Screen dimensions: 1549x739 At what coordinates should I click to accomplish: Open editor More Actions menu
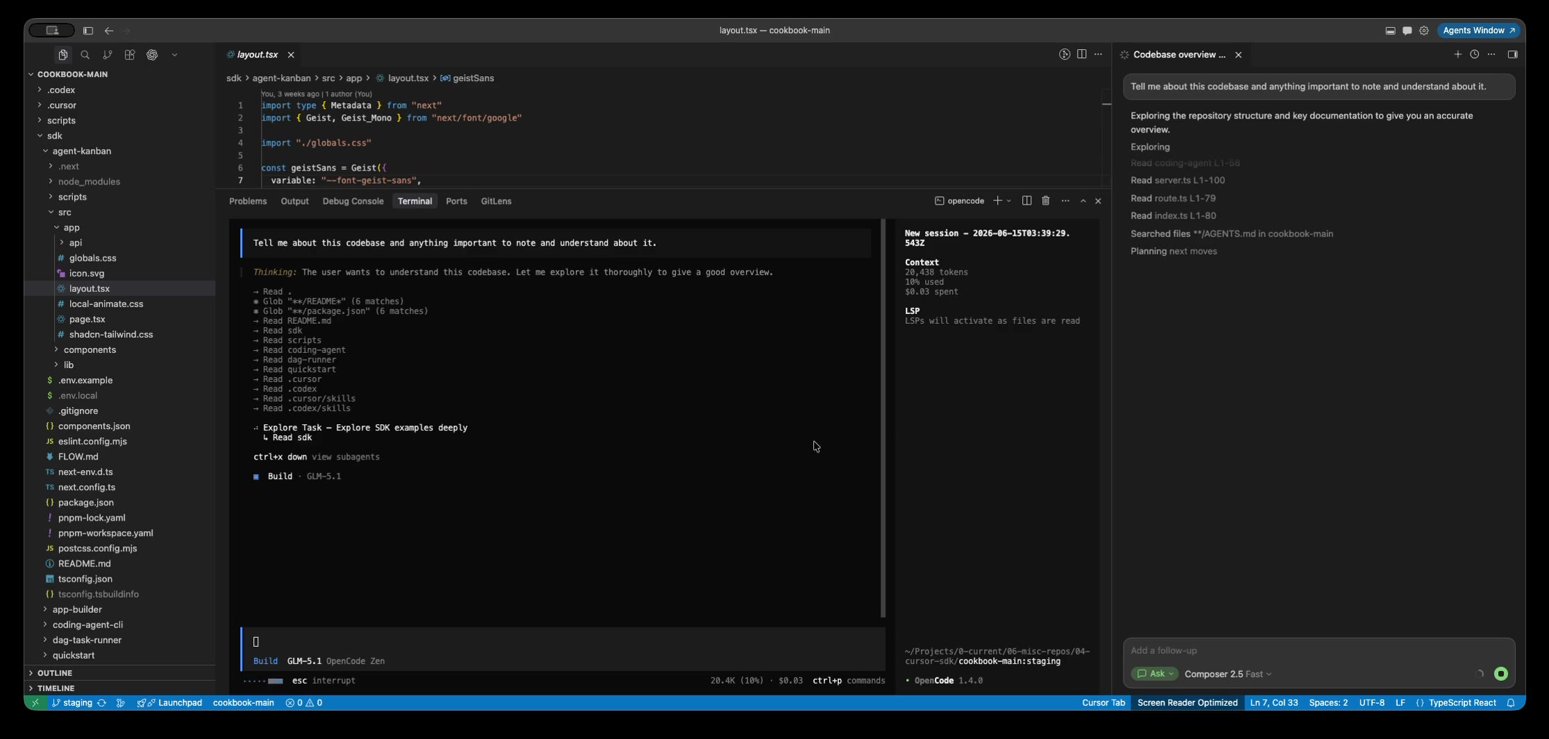(x=1098, y=54)
